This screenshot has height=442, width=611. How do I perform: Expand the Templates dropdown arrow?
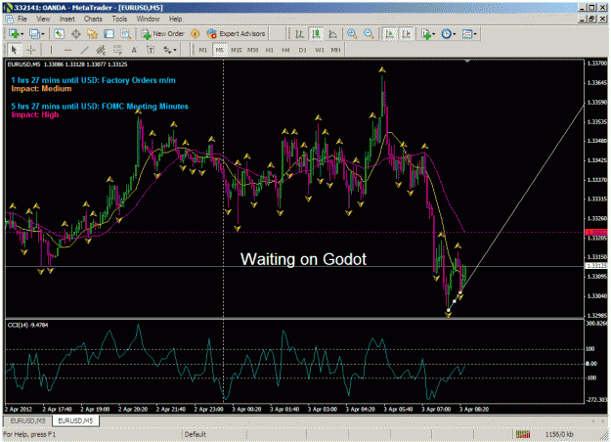pyautogui.click(x=475, y=34)
